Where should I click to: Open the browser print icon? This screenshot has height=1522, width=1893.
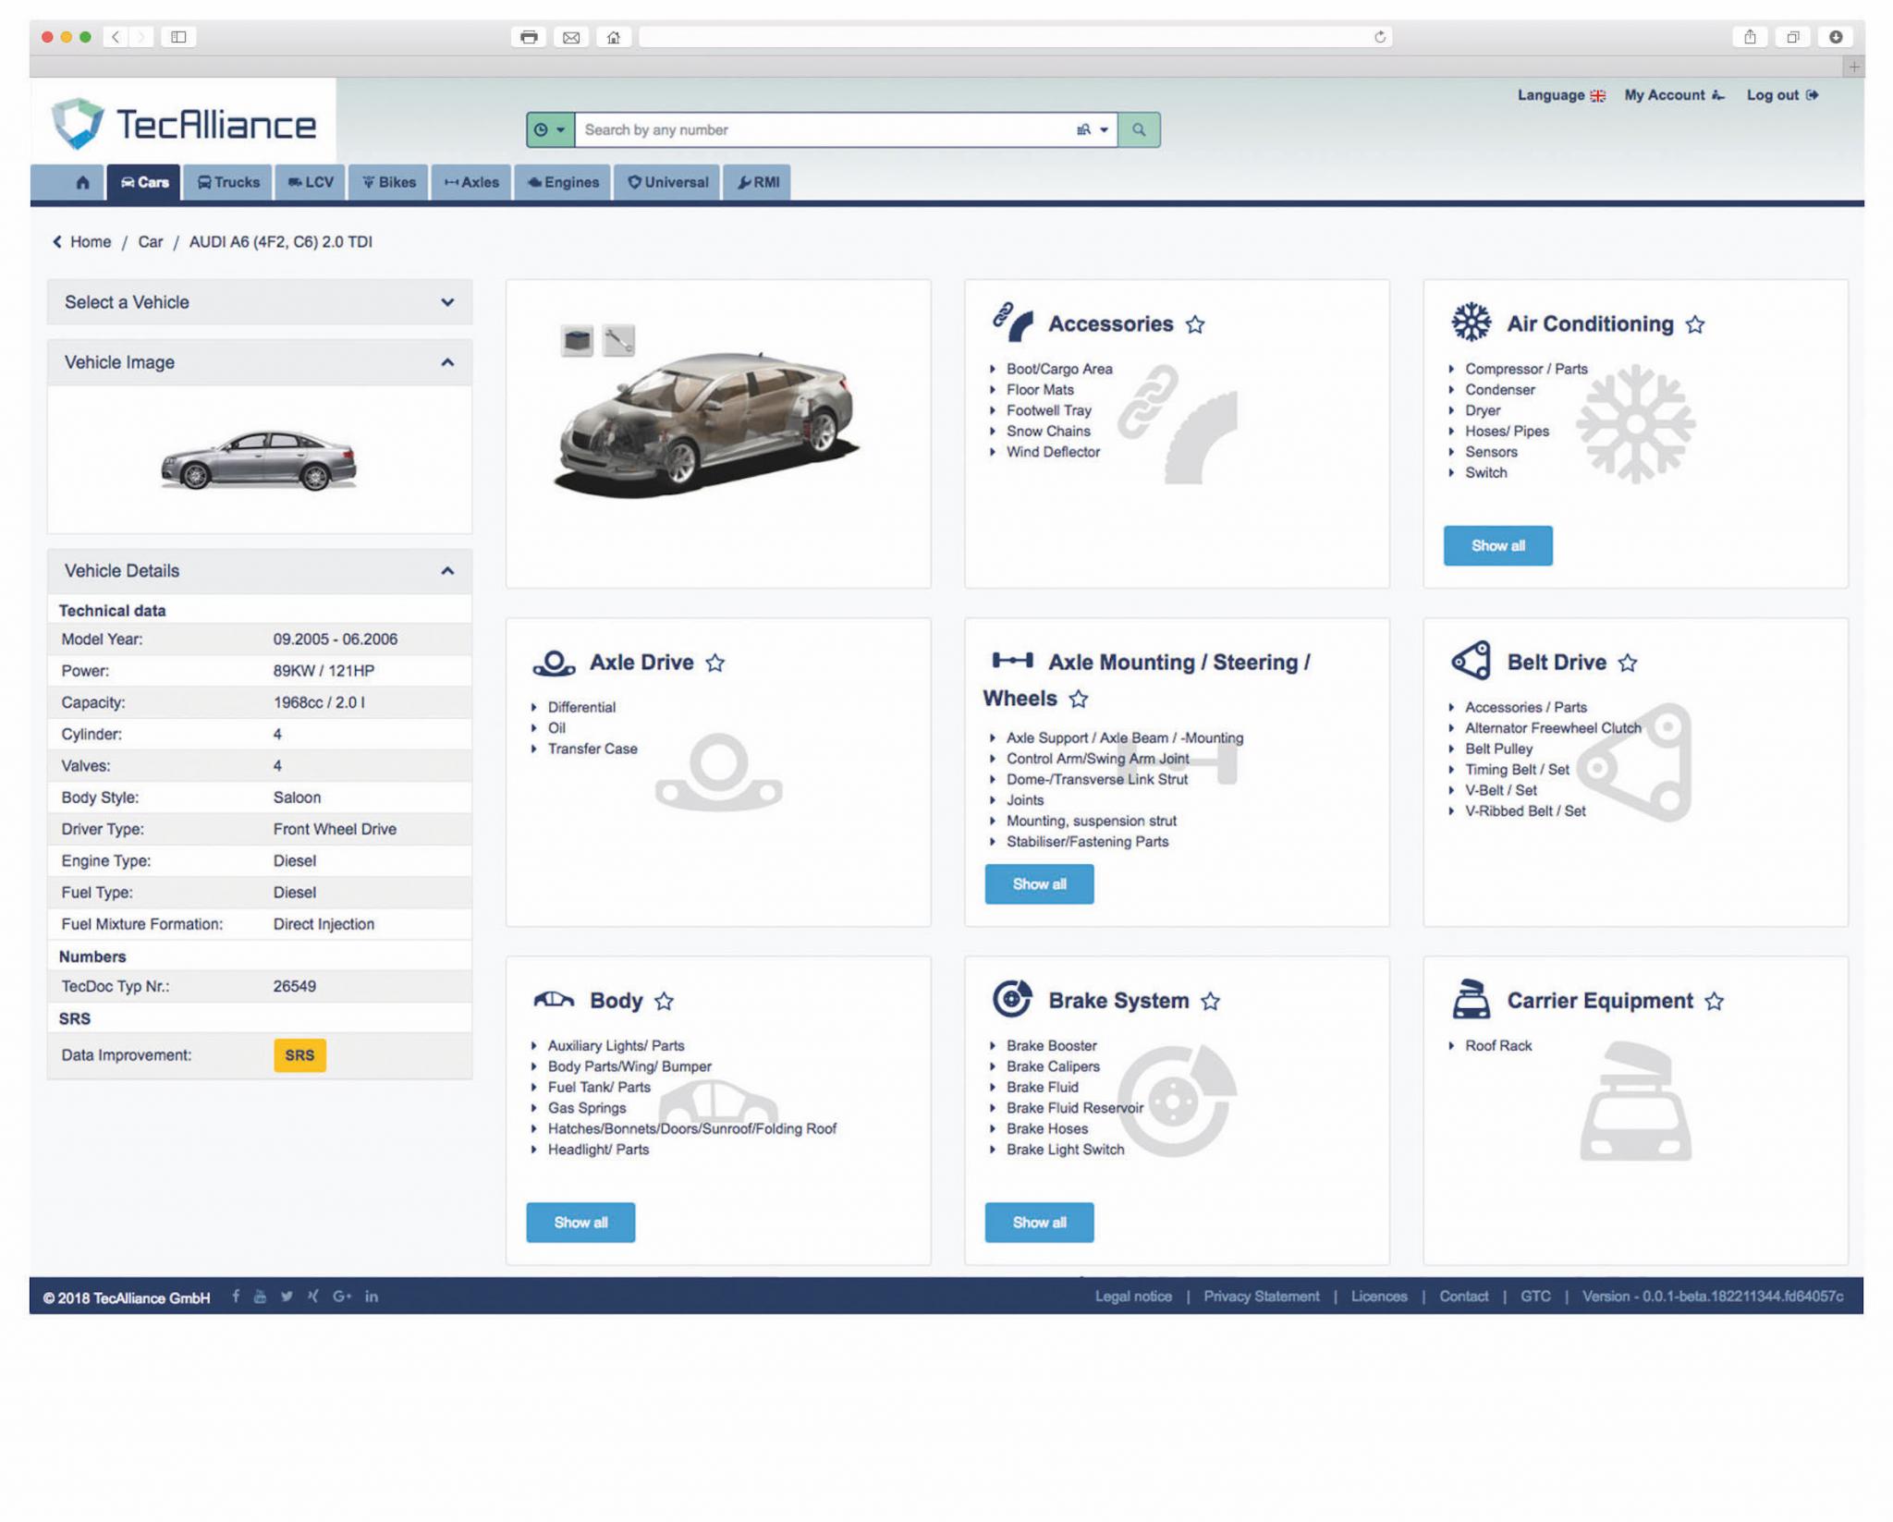pos(529,37)
